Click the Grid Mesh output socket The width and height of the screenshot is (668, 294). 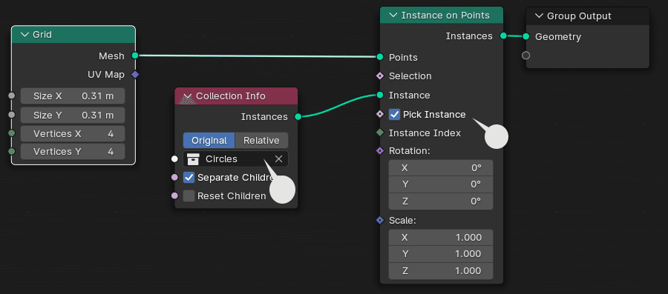(135, 56)
